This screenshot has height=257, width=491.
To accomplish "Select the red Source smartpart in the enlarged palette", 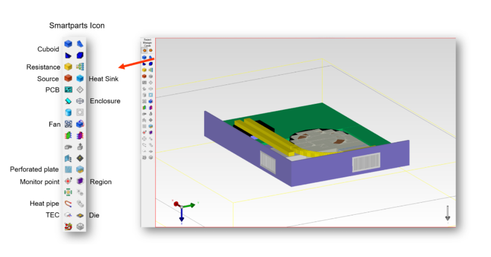I will 68,78.
